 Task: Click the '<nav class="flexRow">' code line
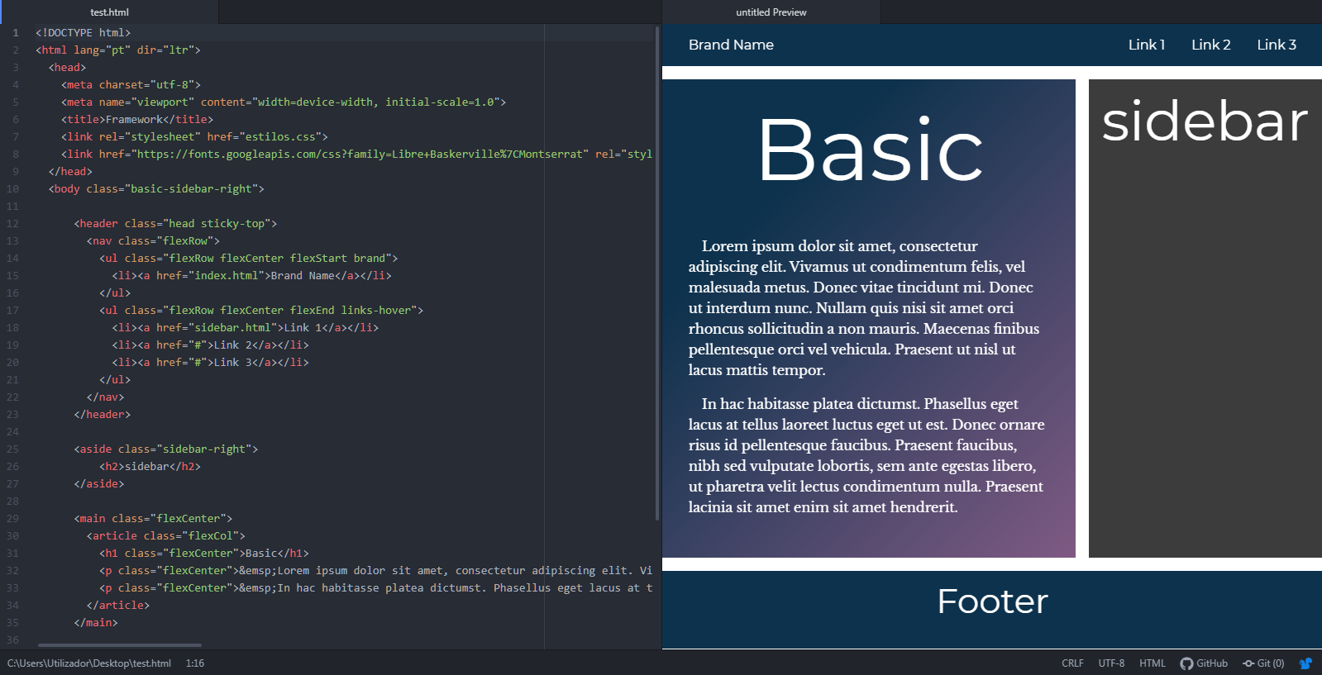[153, 241]
